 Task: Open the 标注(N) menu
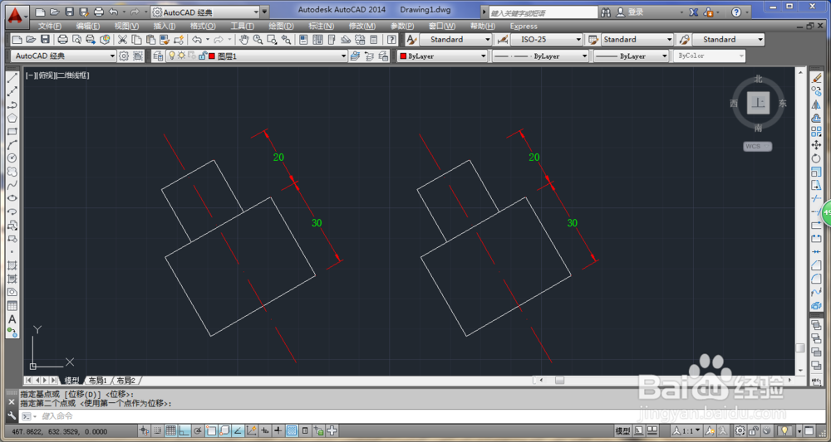coord(321,26)
